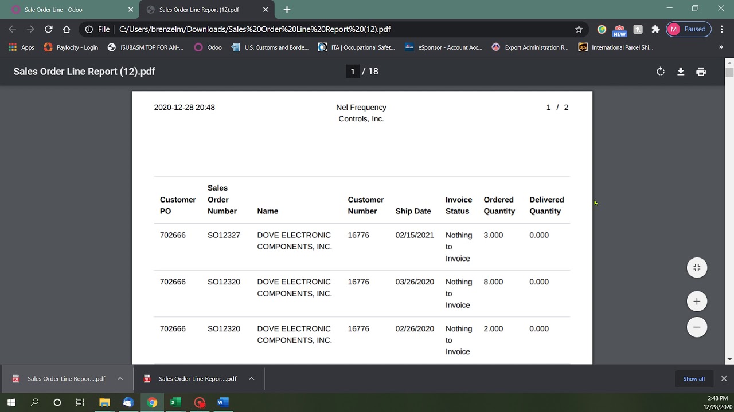Close the Sales Order Line Report tab
This screenshot has height=412, width=734.
(x=266, y=10)
